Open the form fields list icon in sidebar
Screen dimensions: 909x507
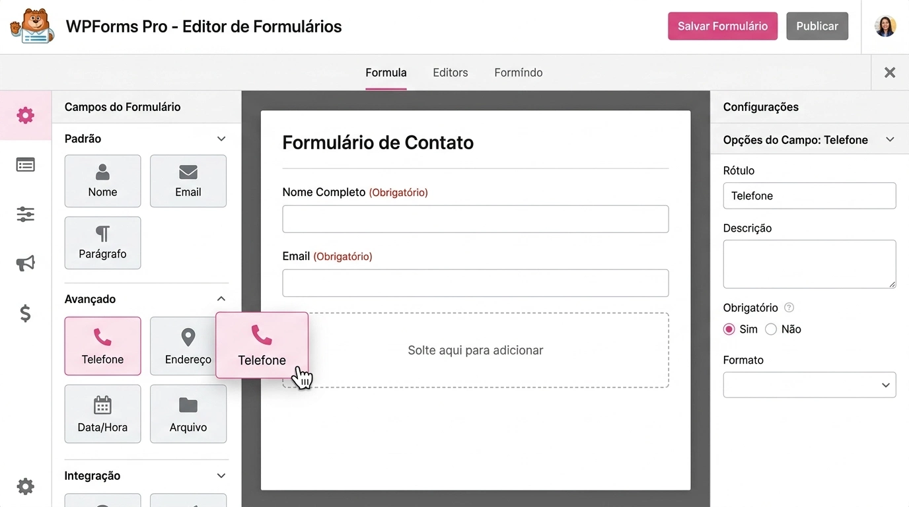(x=25, y=164)
